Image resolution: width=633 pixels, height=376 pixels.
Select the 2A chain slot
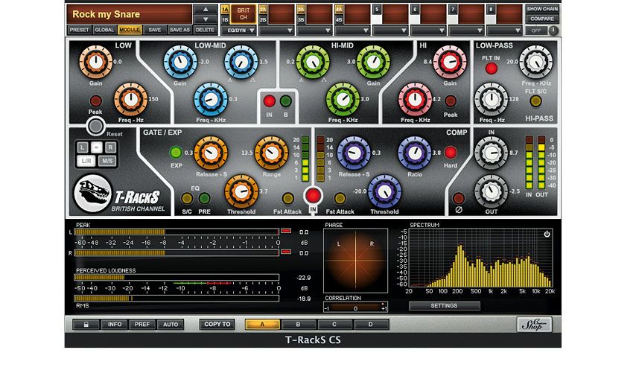(x=263, y=9)
